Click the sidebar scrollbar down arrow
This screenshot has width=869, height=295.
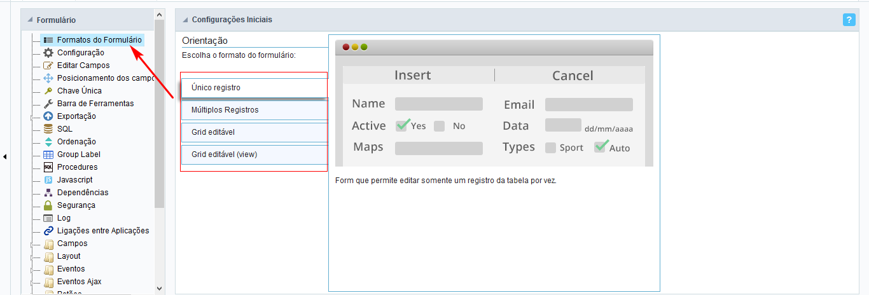[159, 288]
